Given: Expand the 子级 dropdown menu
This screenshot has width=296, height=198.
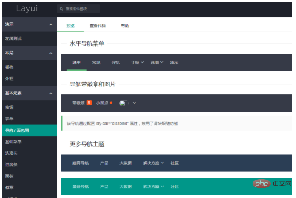Looking at the screenshot, I should (x=137, y=62).
